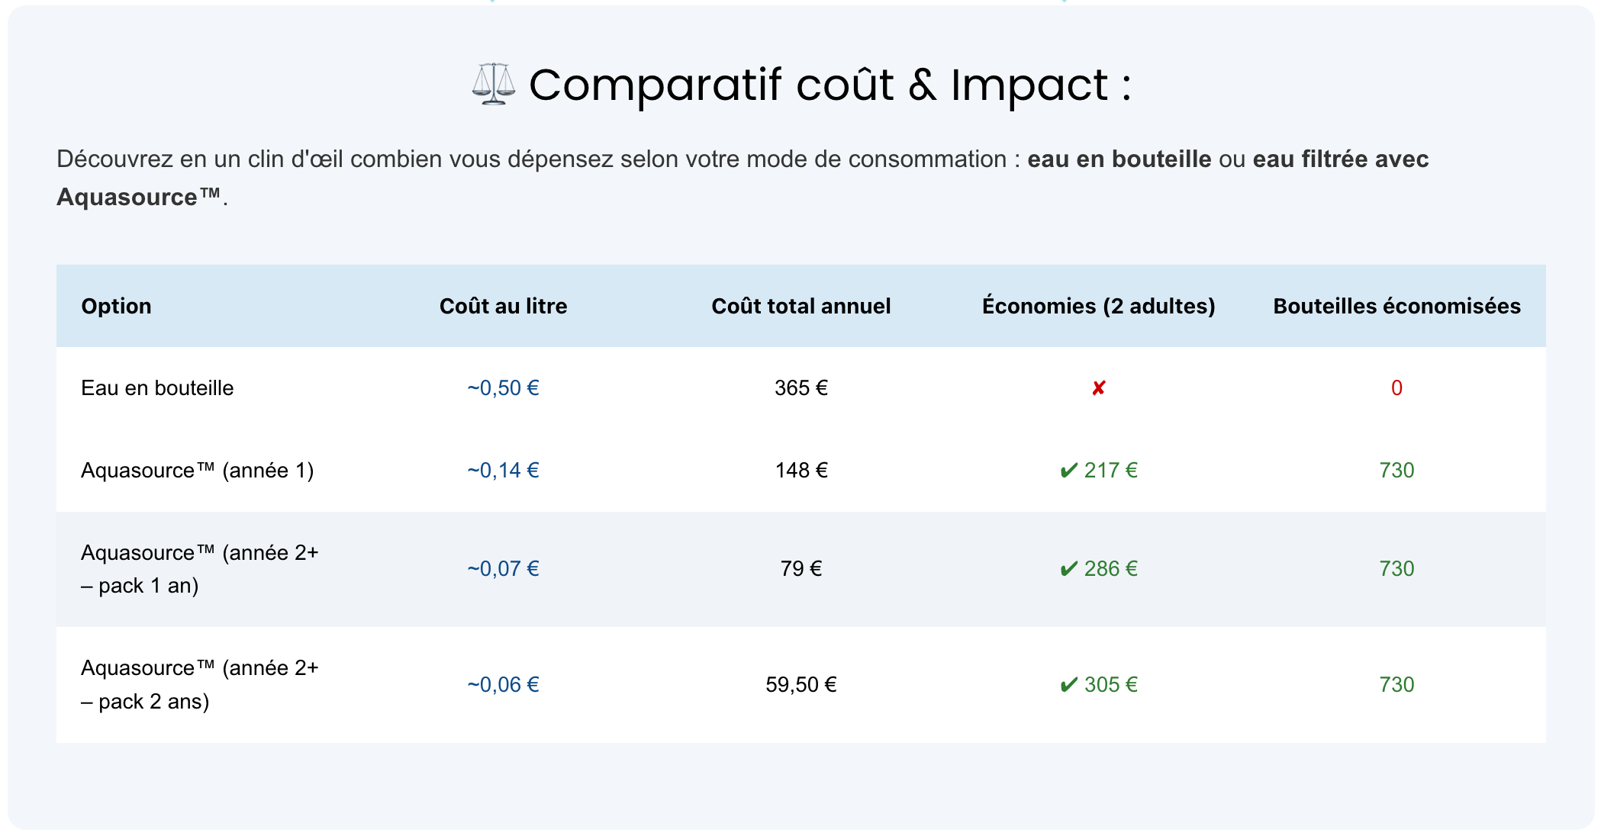The image size is (1601, 839).
Task: Click the Bouteilles économisées header
Action: coord(1396,306)
